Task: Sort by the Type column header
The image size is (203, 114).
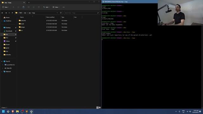Action: (x=63, y=17)
